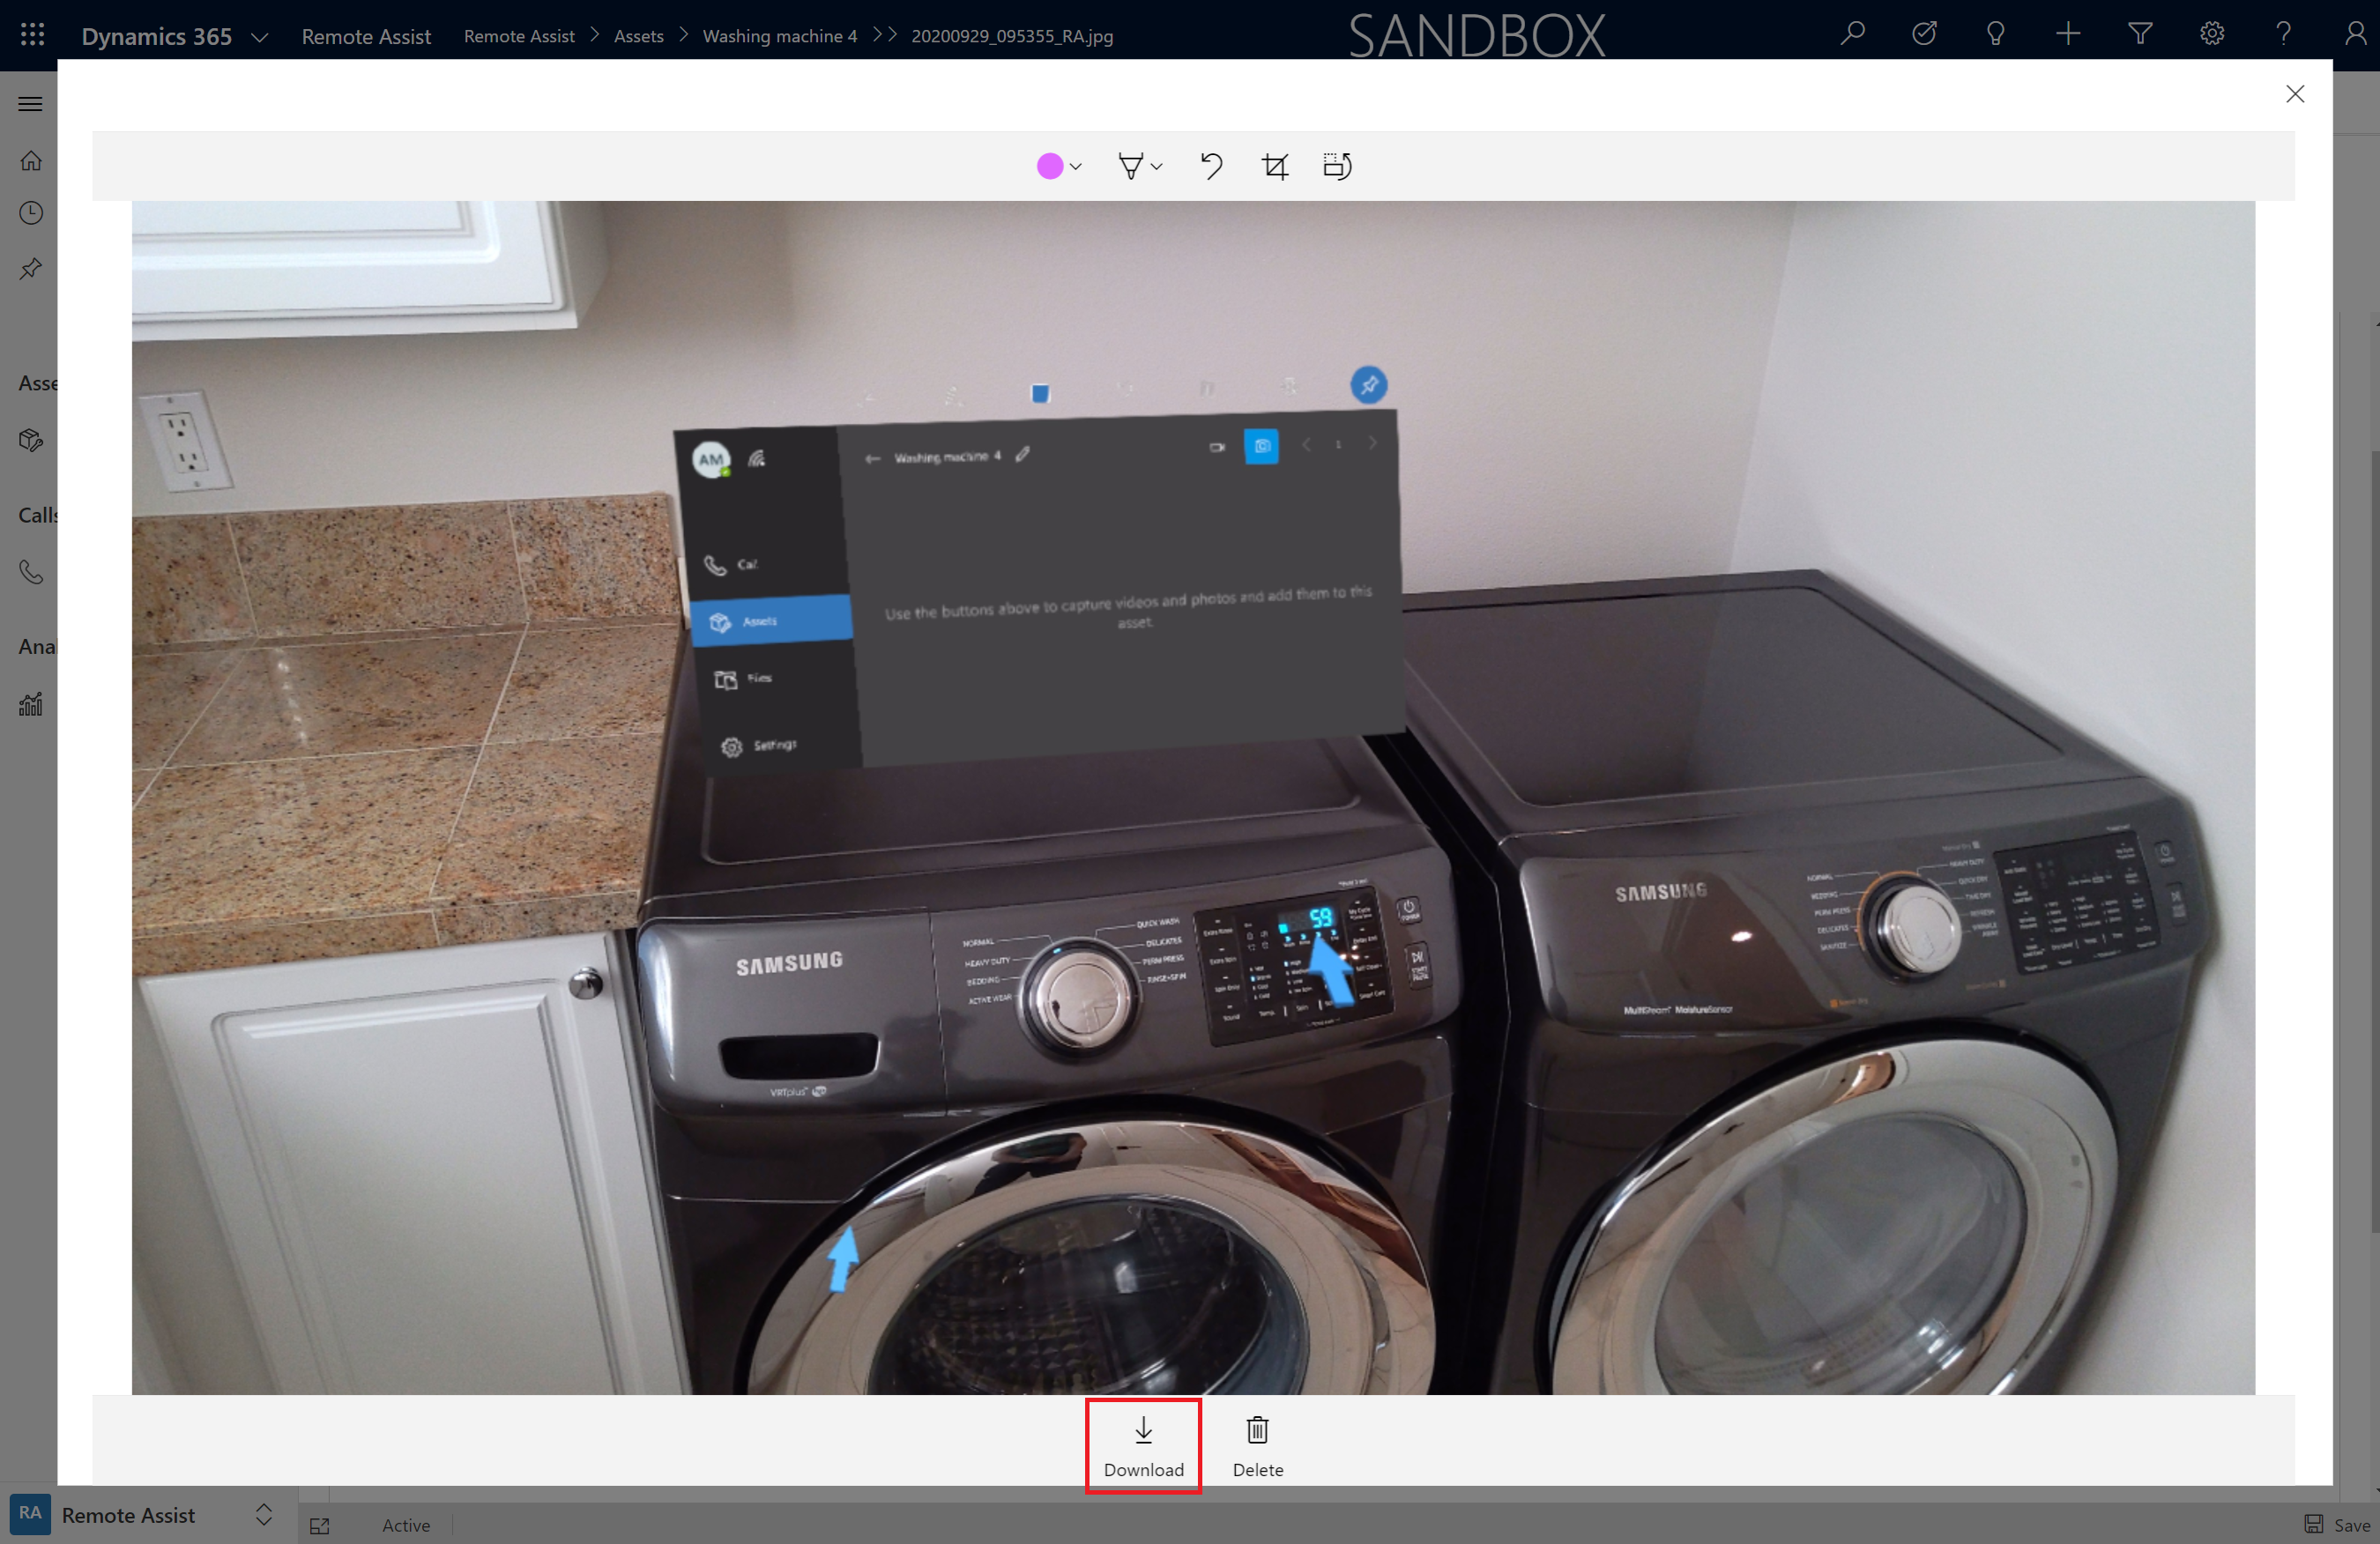
Task: Click the Delete button for this image
Action: (1258, 1445)
